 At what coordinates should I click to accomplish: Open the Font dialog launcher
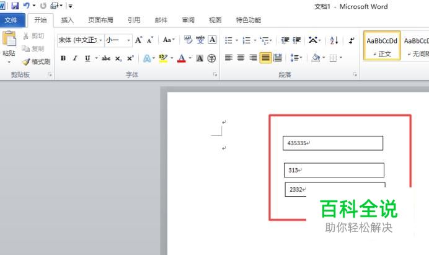pos(215,74)
